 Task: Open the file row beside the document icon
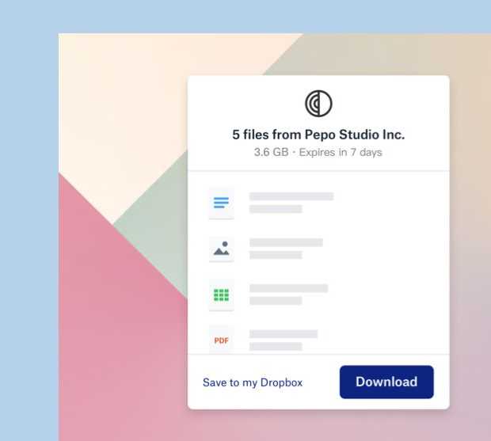[291, 203]
